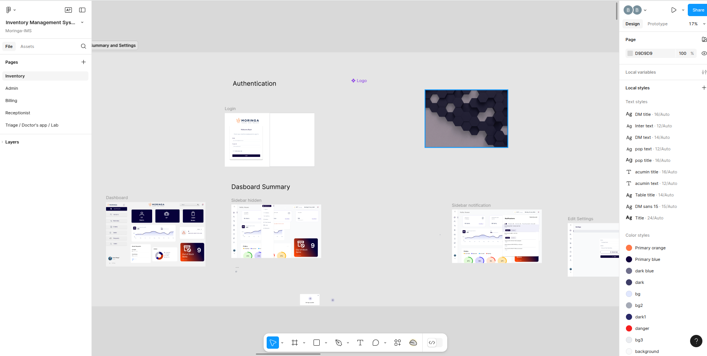Open the Billing page
The width and height of the screenshot is (707, 356).
click(45, 101)
